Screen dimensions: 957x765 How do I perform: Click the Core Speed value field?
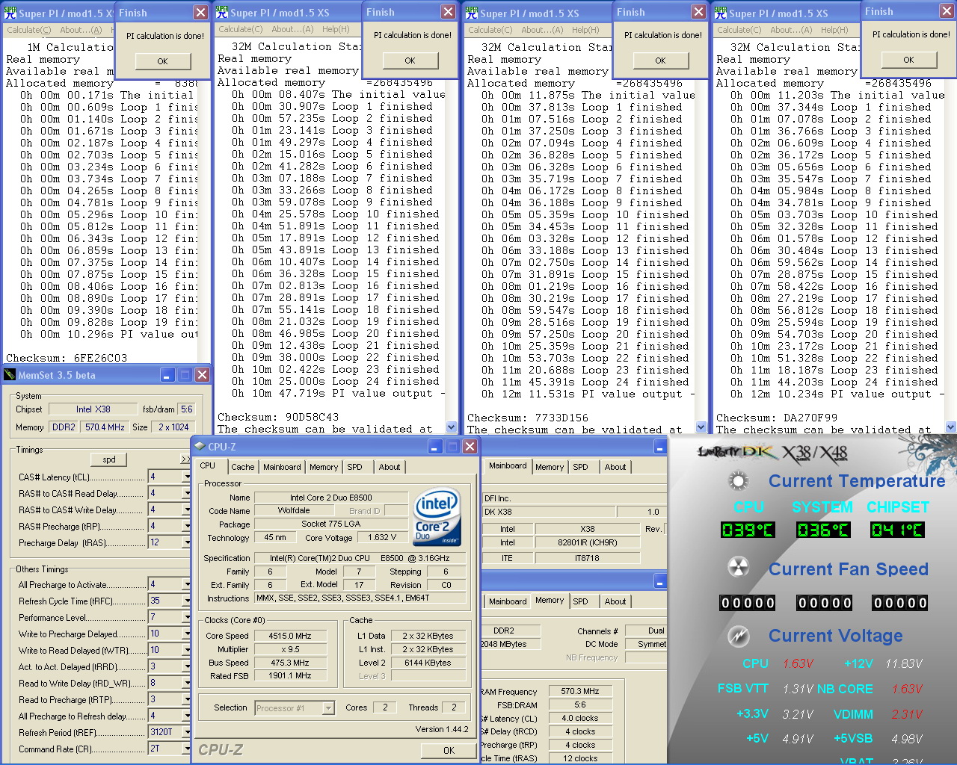(x=290, y=636)
